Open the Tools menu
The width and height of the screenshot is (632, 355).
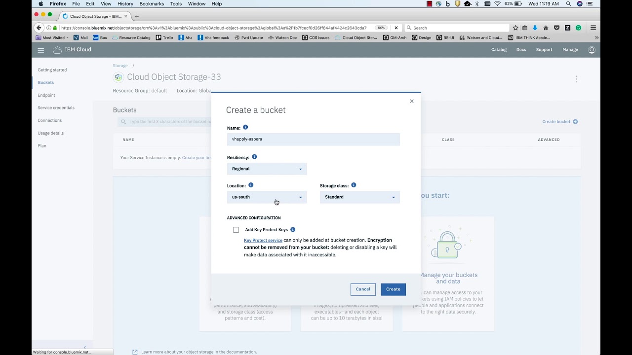(176, 4)
